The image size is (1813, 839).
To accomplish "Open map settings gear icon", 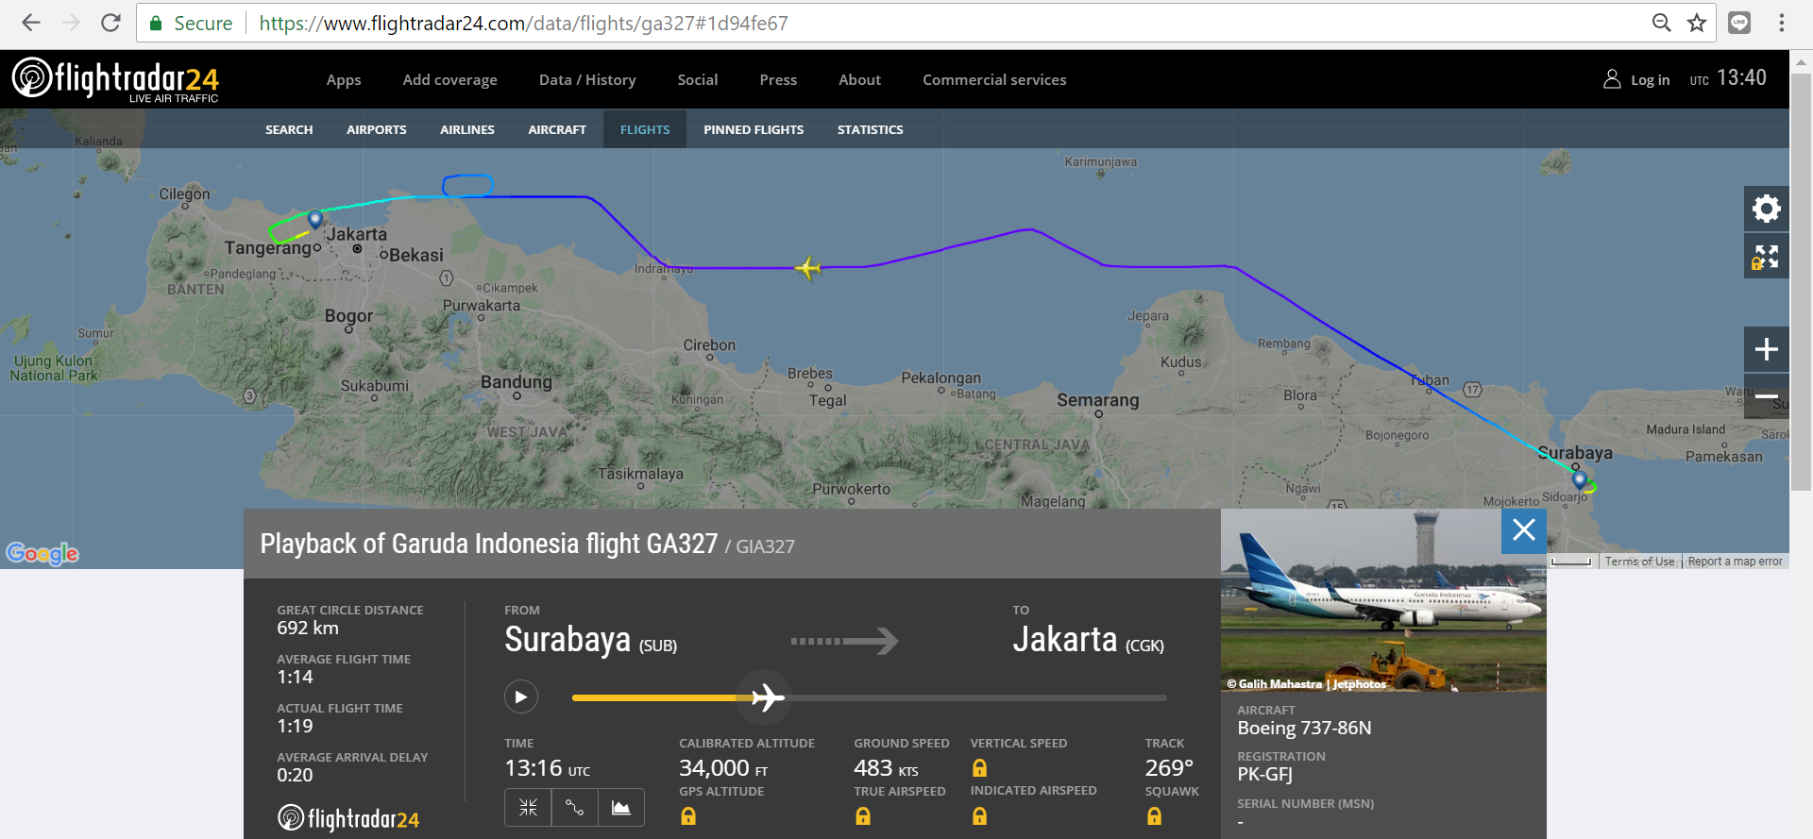I will click(1766, 209).
